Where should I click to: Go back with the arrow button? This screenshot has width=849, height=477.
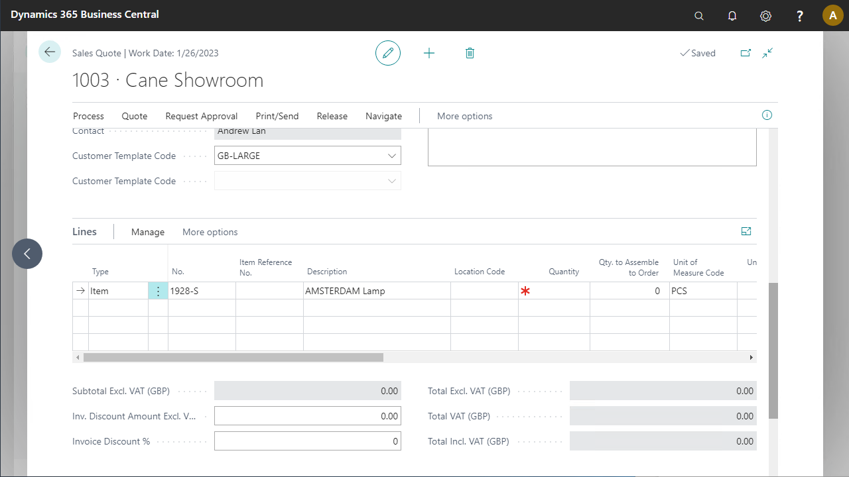(50, 52)
